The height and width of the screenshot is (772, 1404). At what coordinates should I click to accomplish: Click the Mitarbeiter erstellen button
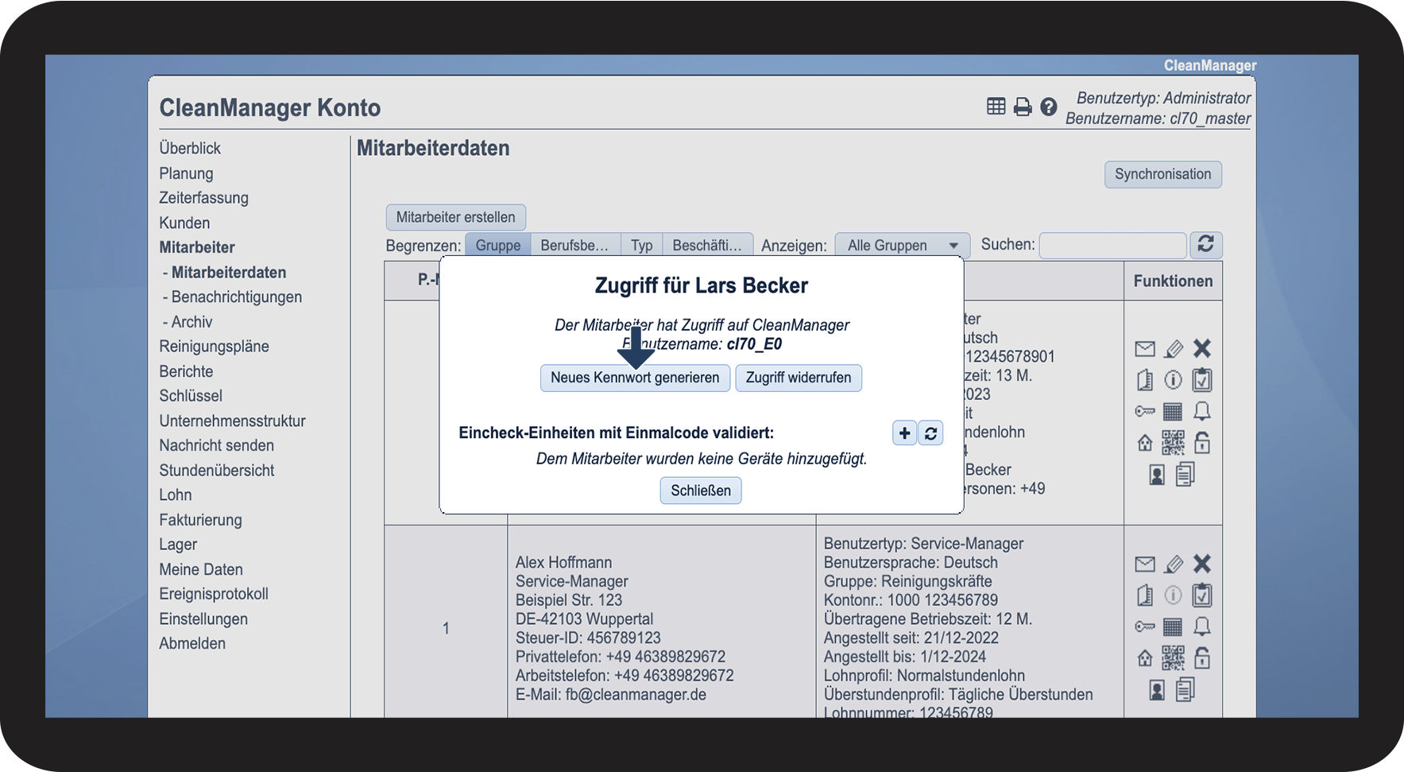pyautogui.click(x=455, y=217)
